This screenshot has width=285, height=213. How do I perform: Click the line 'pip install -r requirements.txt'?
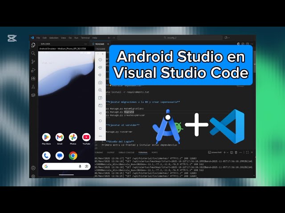pos(127,92)
